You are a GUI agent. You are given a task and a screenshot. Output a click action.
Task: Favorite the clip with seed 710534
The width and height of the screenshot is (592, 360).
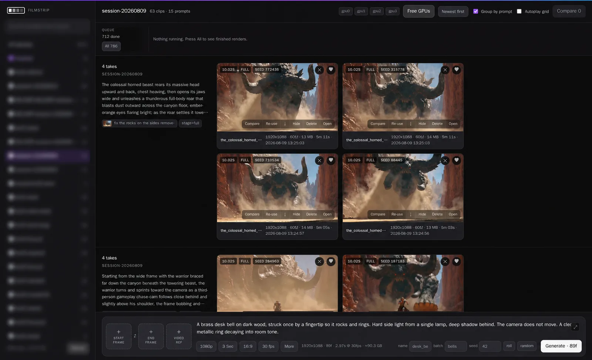click(331, 160)
